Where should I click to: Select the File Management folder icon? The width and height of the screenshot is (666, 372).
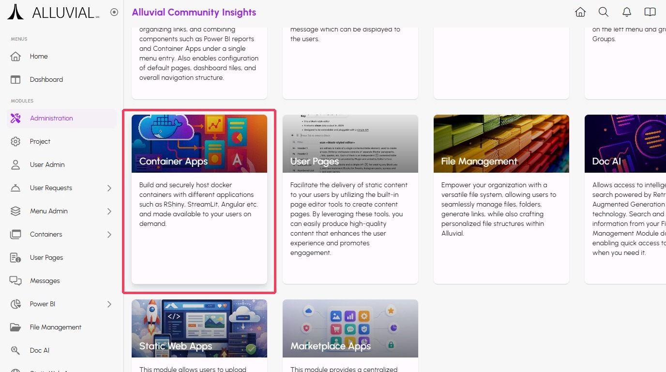15,327
